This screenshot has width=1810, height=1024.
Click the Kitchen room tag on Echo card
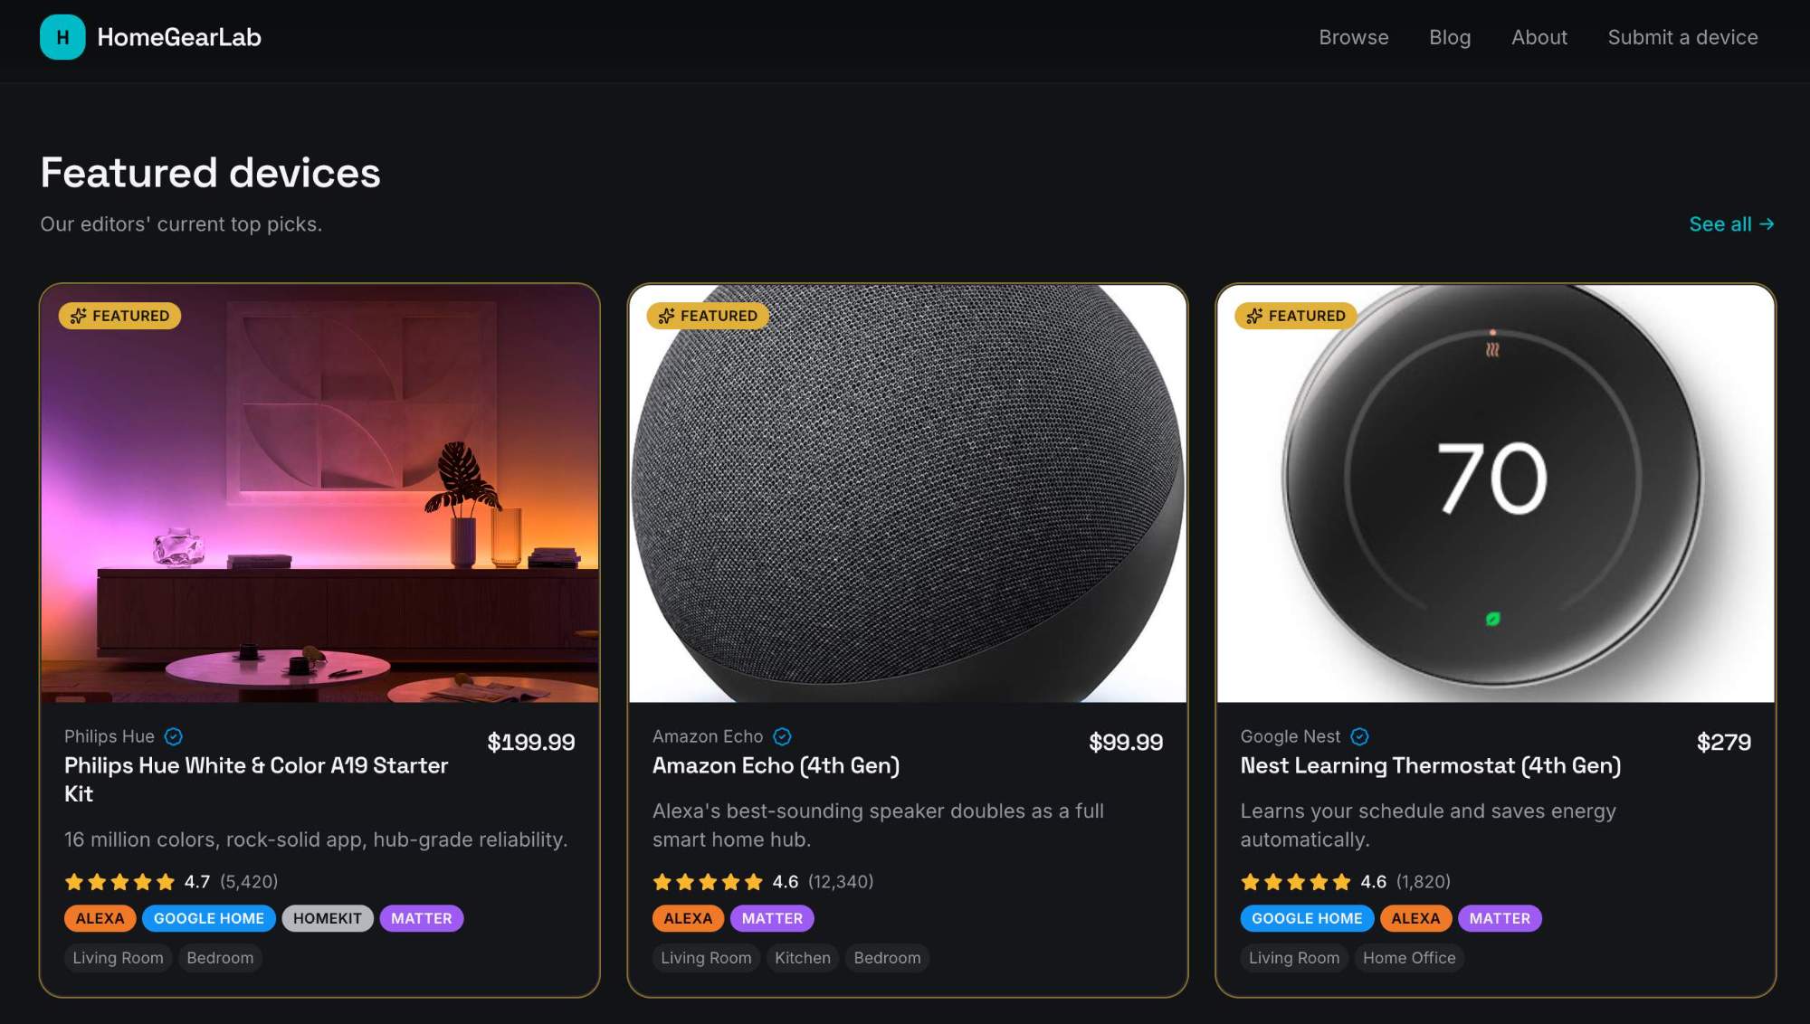point(802,958)
